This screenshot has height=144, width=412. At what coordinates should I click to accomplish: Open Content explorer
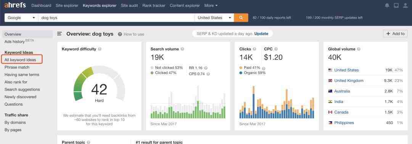click(x=185, y=5)
